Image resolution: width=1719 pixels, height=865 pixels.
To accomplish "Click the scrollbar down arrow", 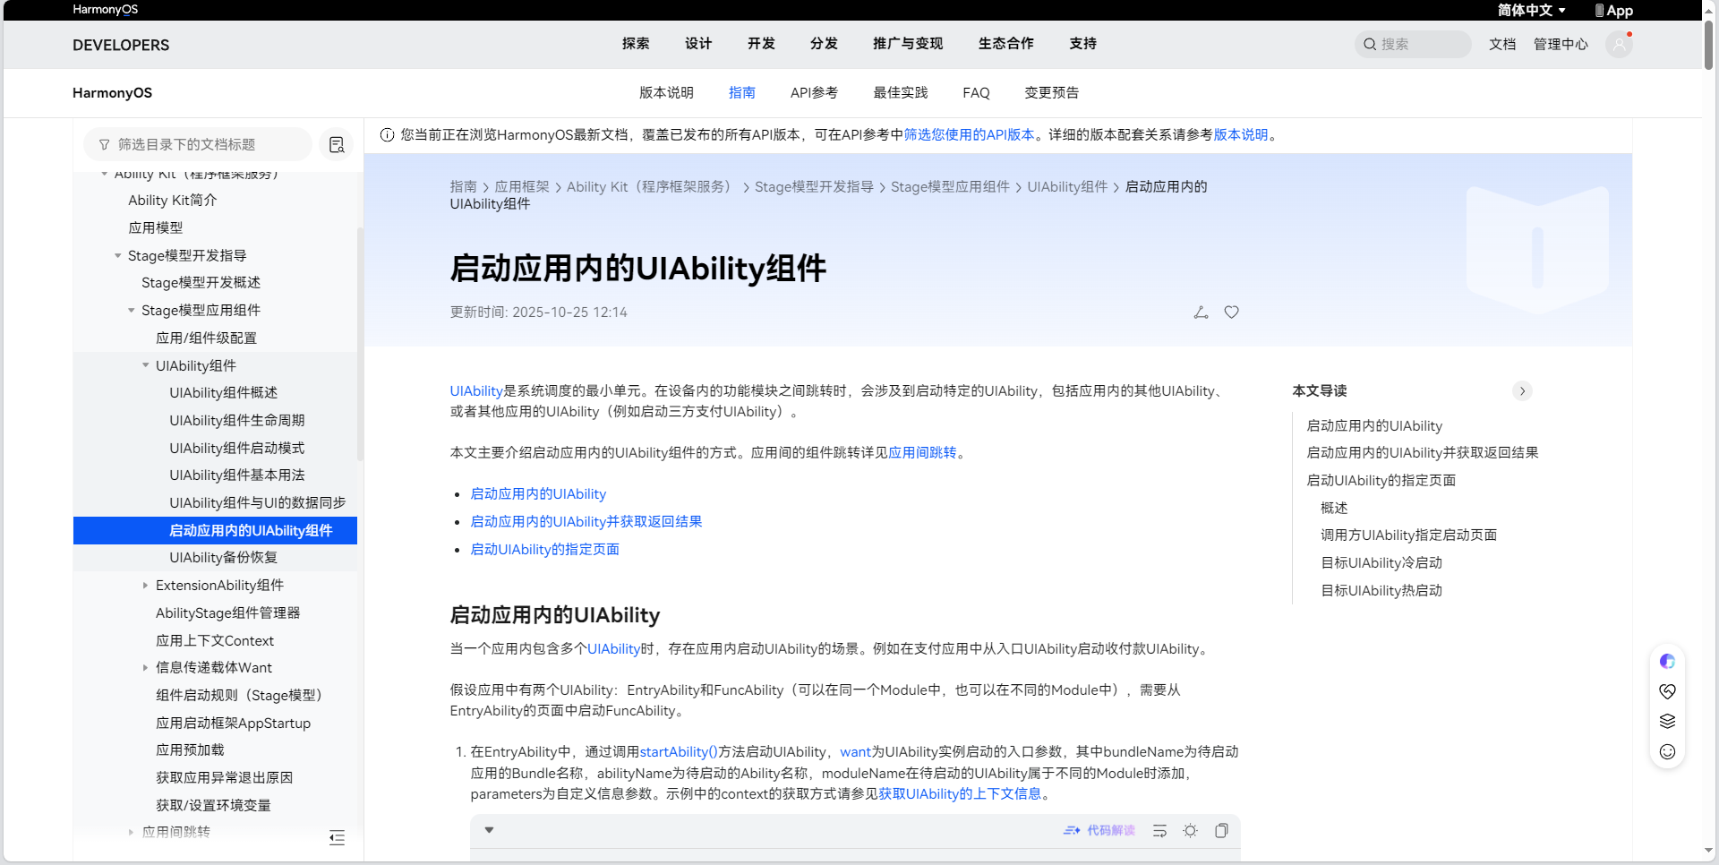I will pyautogui.click(x=1708, y=851).
